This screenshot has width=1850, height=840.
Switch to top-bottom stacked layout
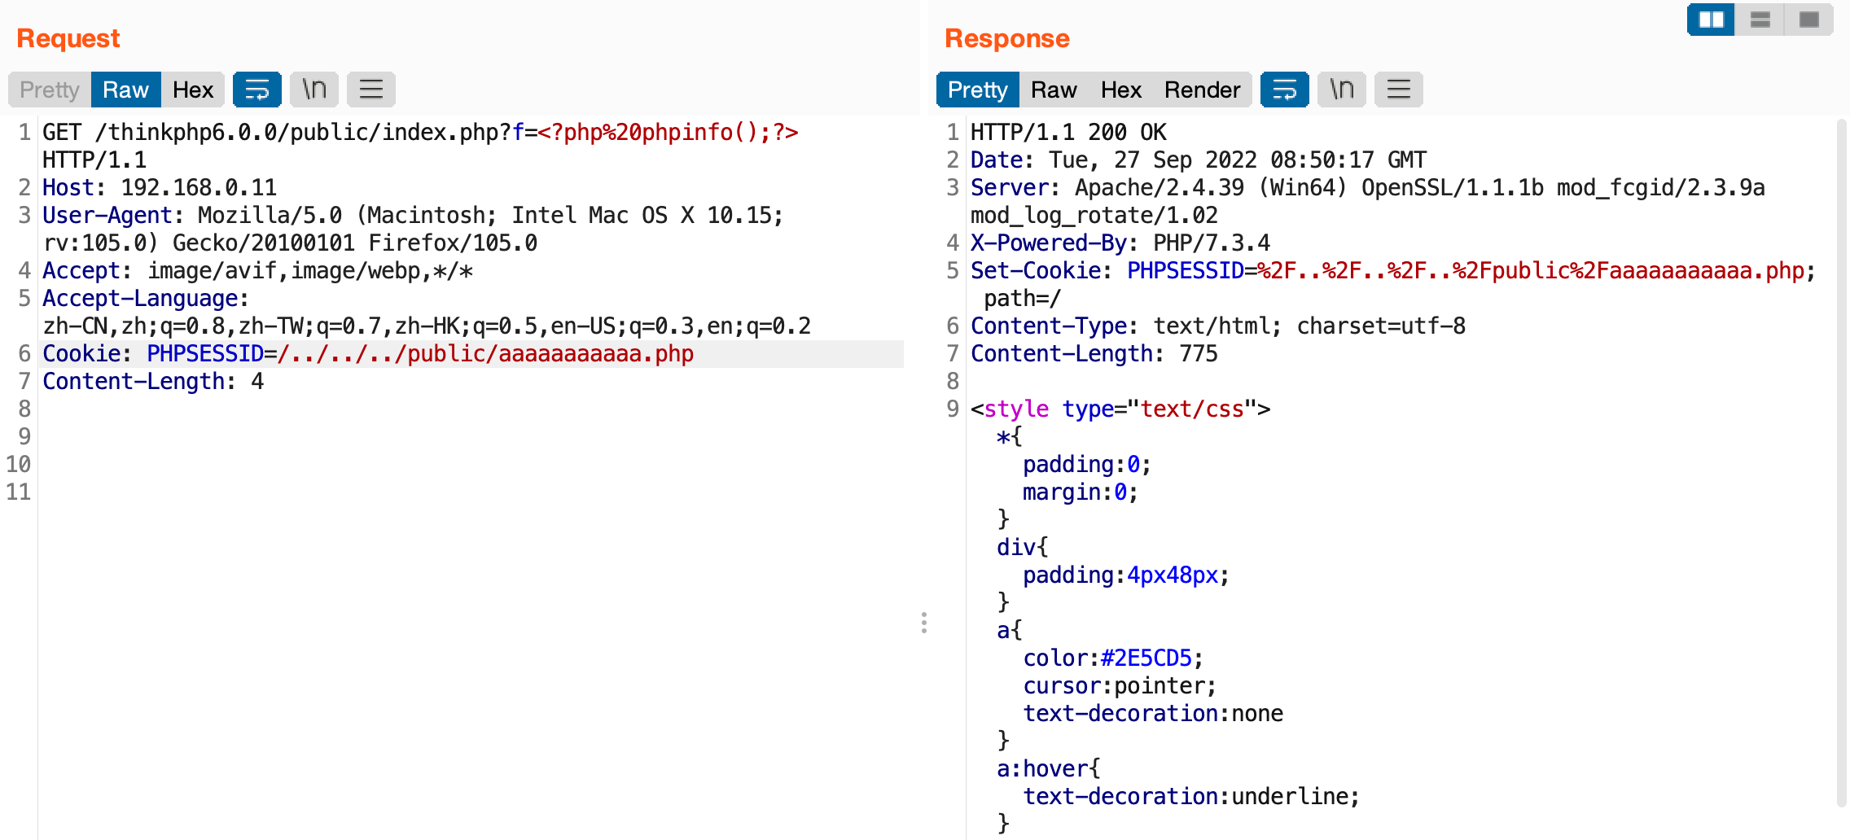click(x=1760, y=20)
